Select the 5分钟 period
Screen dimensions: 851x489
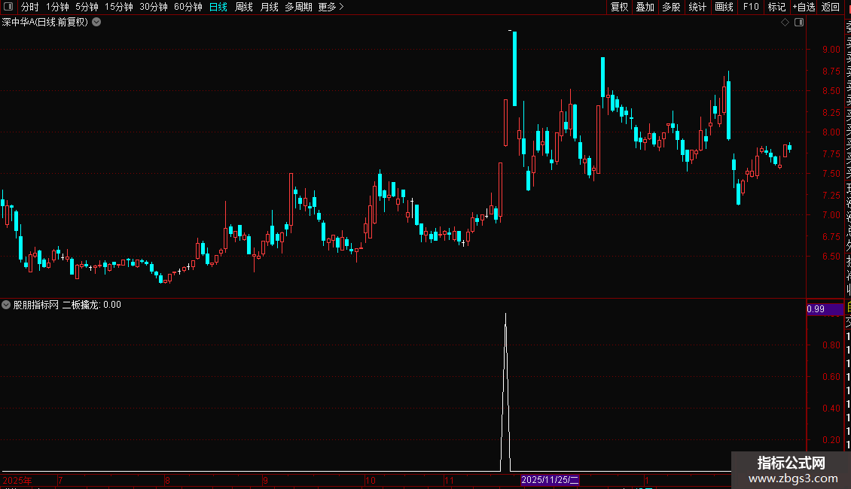(87, 7)
